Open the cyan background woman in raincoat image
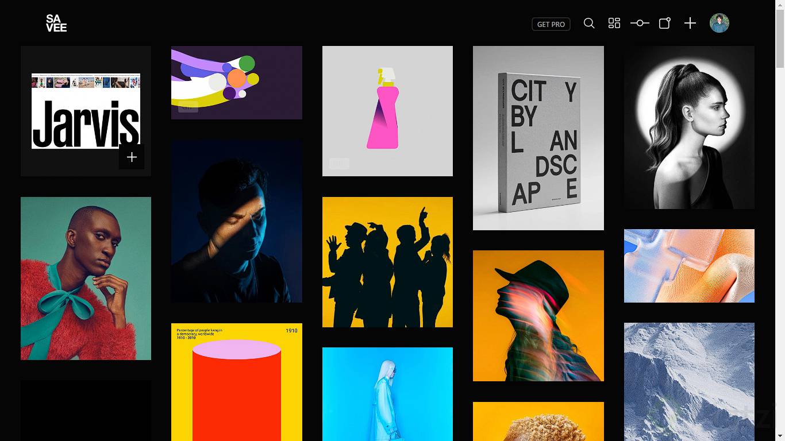The width and height of the screenshot is (785, 441). [387, 394]
